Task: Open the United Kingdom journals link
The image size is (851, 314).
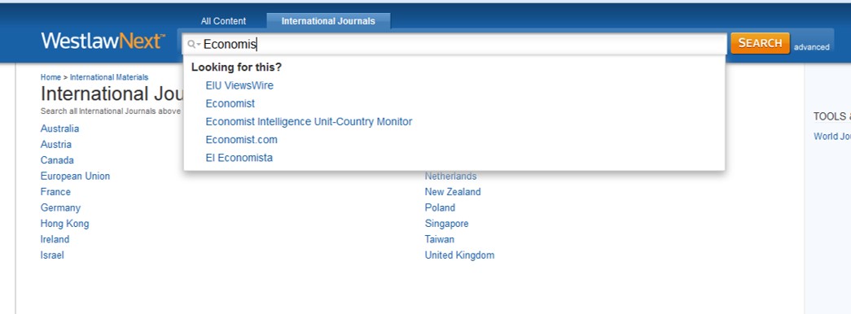Action: click(x=459, y=255)
